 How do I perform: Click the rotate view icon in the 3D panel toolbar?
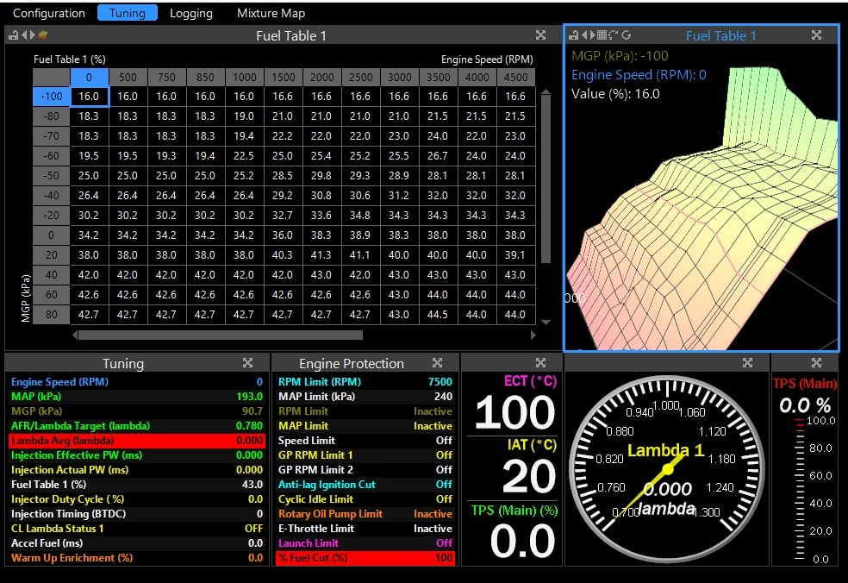(613, 35)
